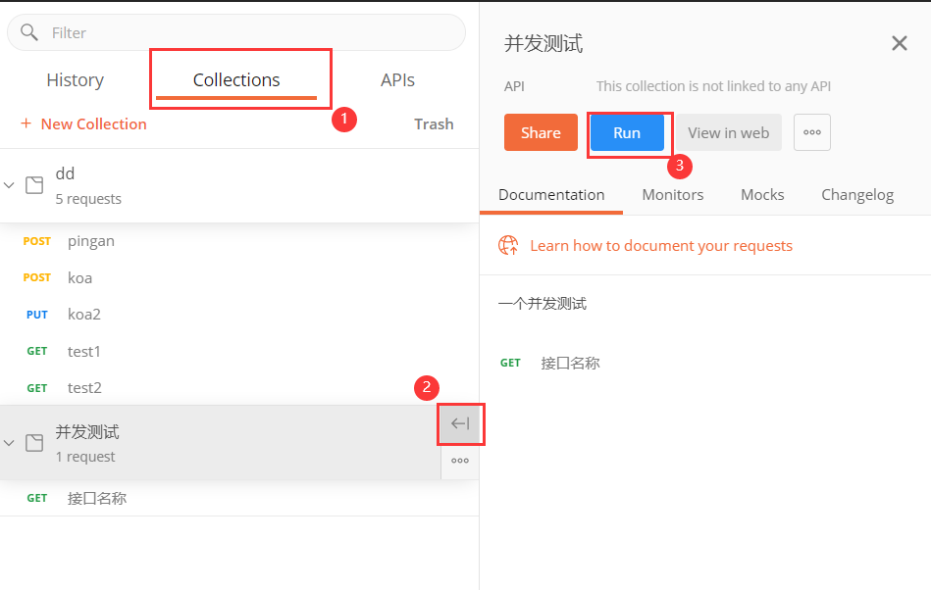Click the View in web button
The height and width of the screenshot is (590, 931).
coord(729,132)
